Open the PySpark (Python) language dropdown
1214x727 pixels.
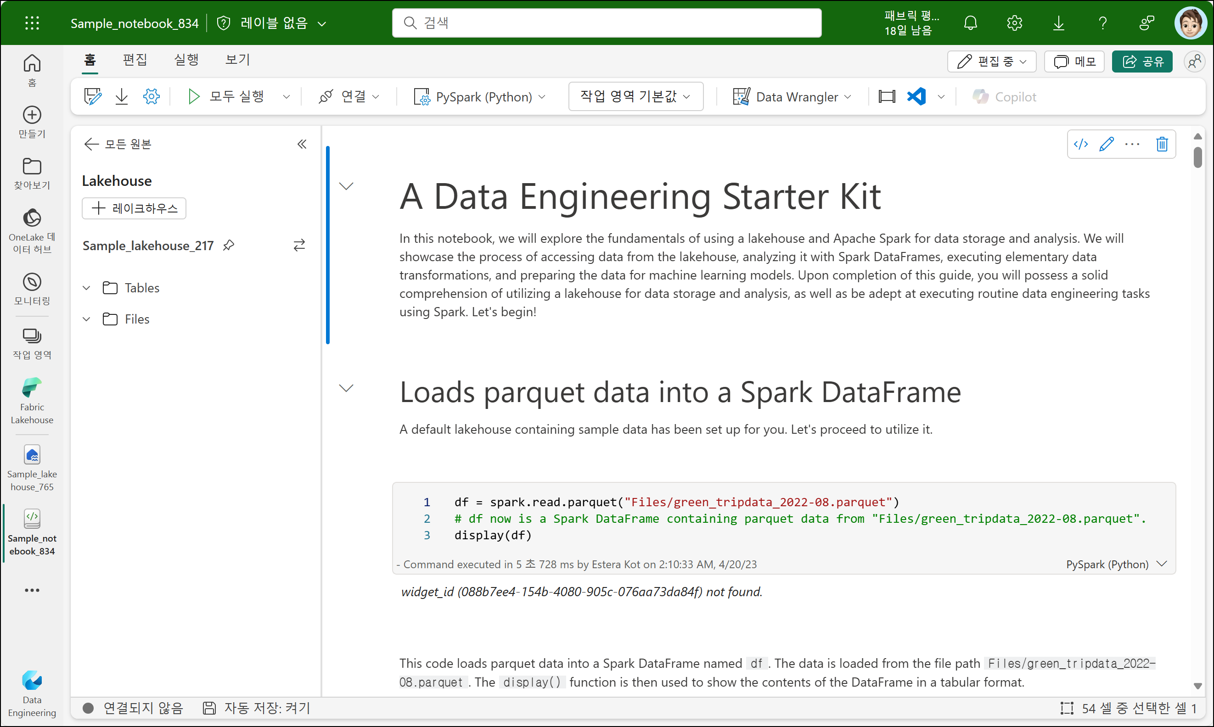click(480, 96)
